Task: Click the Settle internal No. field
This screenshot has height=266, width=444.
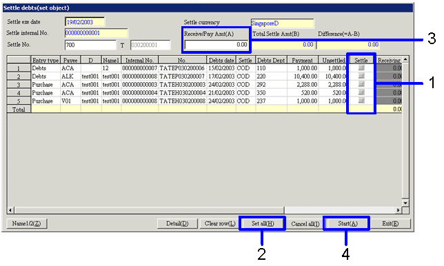Action: point(97,33)
